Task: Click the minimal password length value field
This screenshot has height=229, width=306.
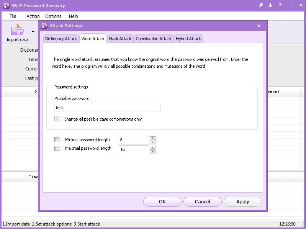Action: [134, 140]
